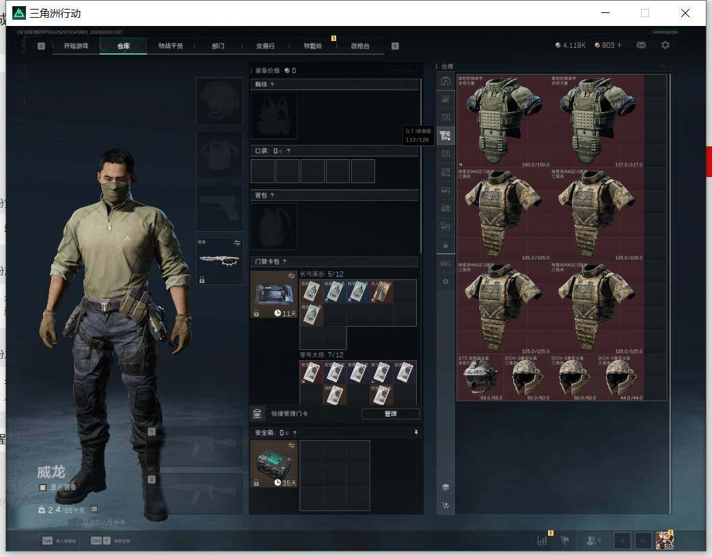Click the padlock icon in warehouse sidebar
The width and height of the screenshot is (712, 557).
[x=446, y=245]
